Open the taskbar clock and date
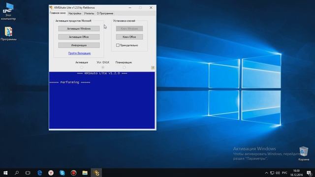 296,173
